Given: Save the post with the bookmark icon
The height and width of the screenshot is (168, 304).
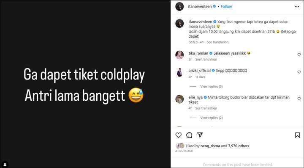Looking at the screenshot, I should [297, 135].
